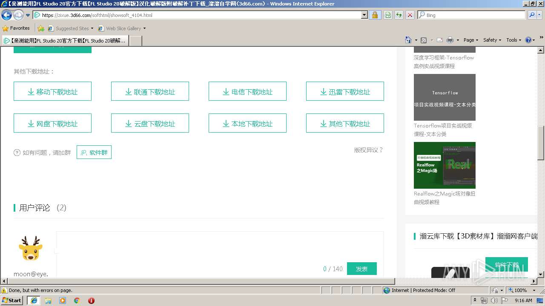Toggle Compatibility View icon

click(x=388, y=15)
